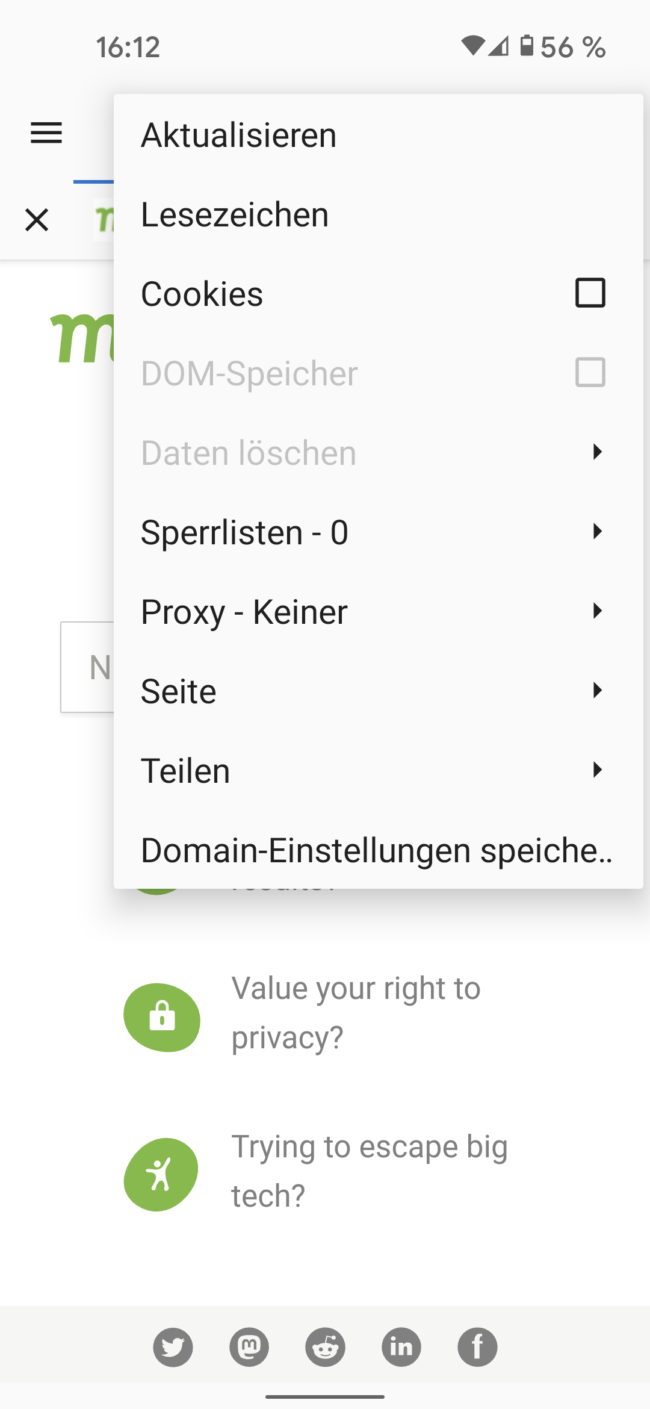Open the Twitter icon in footer
This screenshot has height=1409, width=650.
pos(173,1347)
